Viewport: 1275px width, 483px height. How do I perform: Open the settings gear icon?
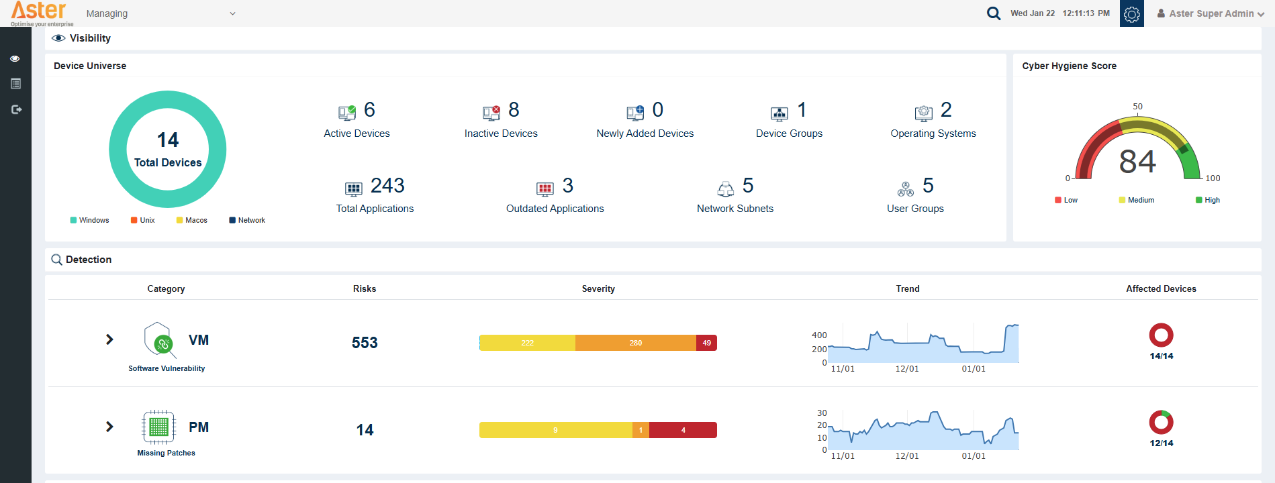[1131, 14]
